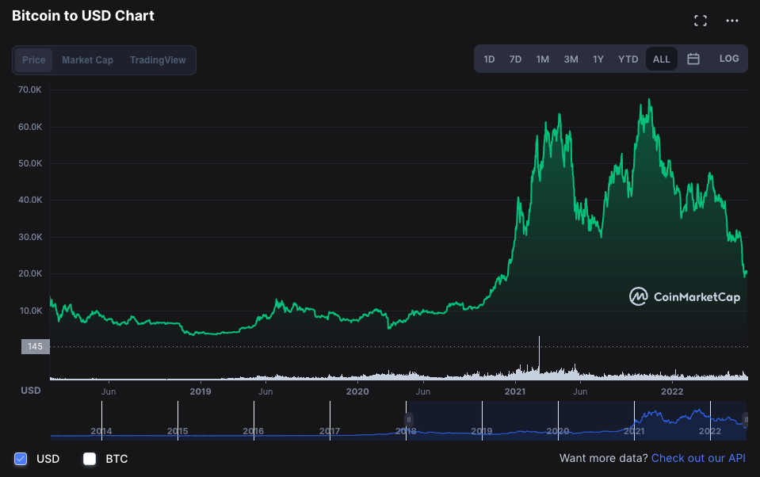The image size is (760, 477).
Task: Select the 7D time range
Action: pyautogui.click(x=515, y=59)
